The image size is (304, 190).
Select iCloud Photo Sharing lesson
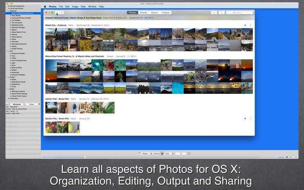(x=19, y=93)
